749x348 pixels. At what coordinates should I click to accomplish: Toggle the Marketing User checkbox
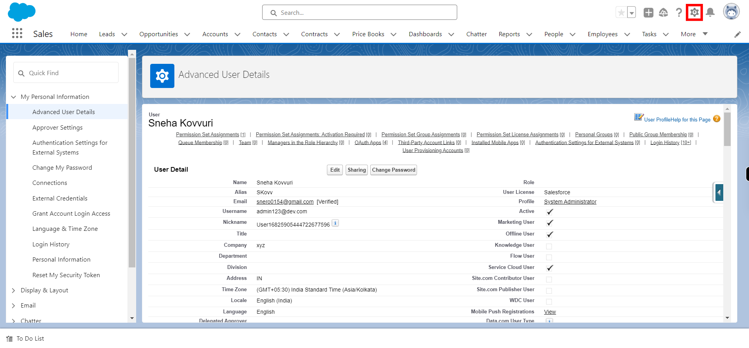tap(550, 223)
